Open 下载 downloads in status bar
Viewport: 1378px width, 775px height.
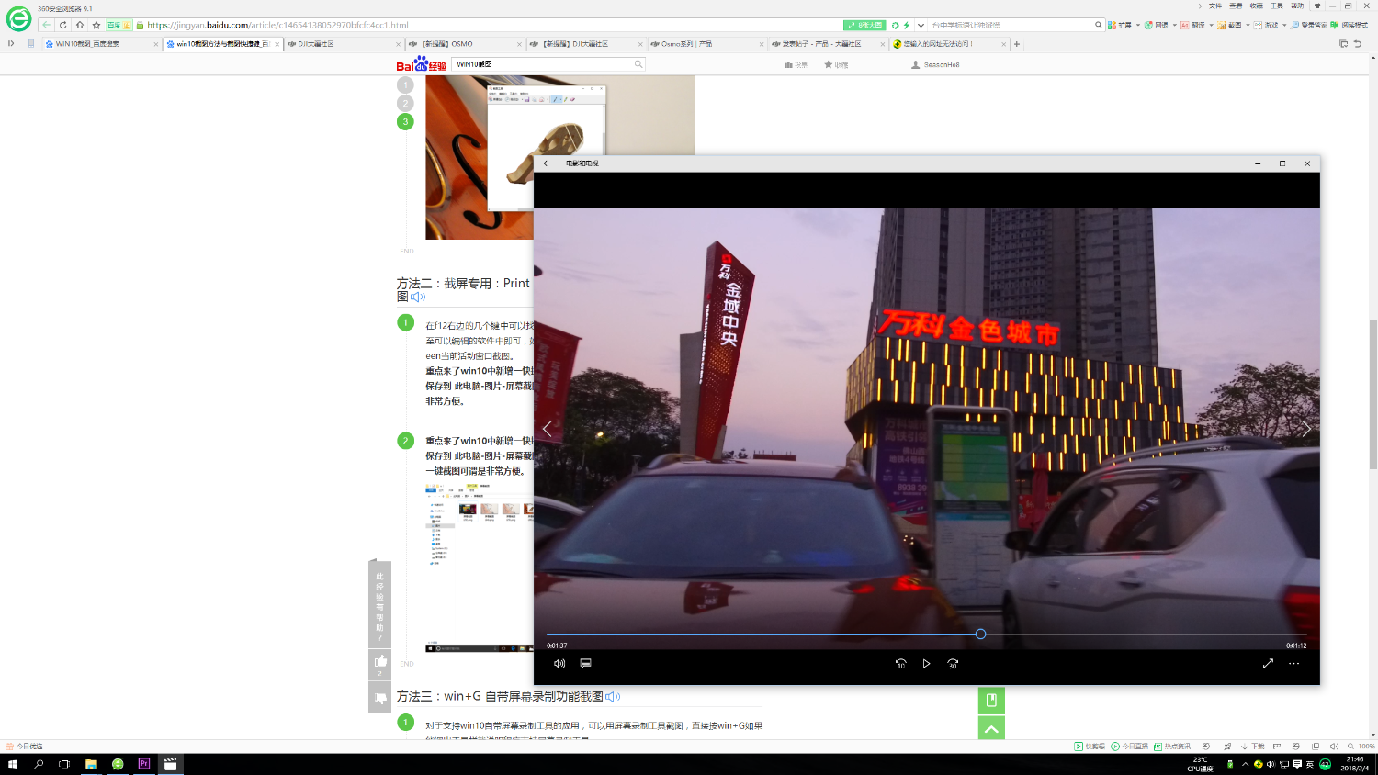click(1253, 747)
